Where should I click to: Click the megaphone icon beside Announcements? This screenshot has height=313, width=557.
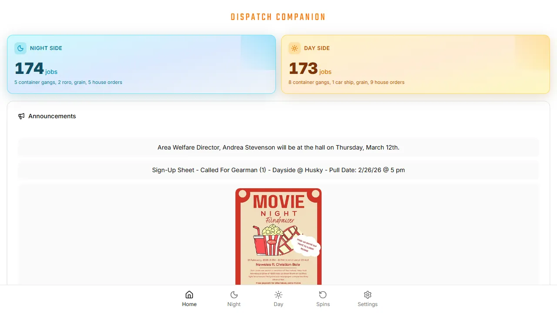(x=21, y=116)
